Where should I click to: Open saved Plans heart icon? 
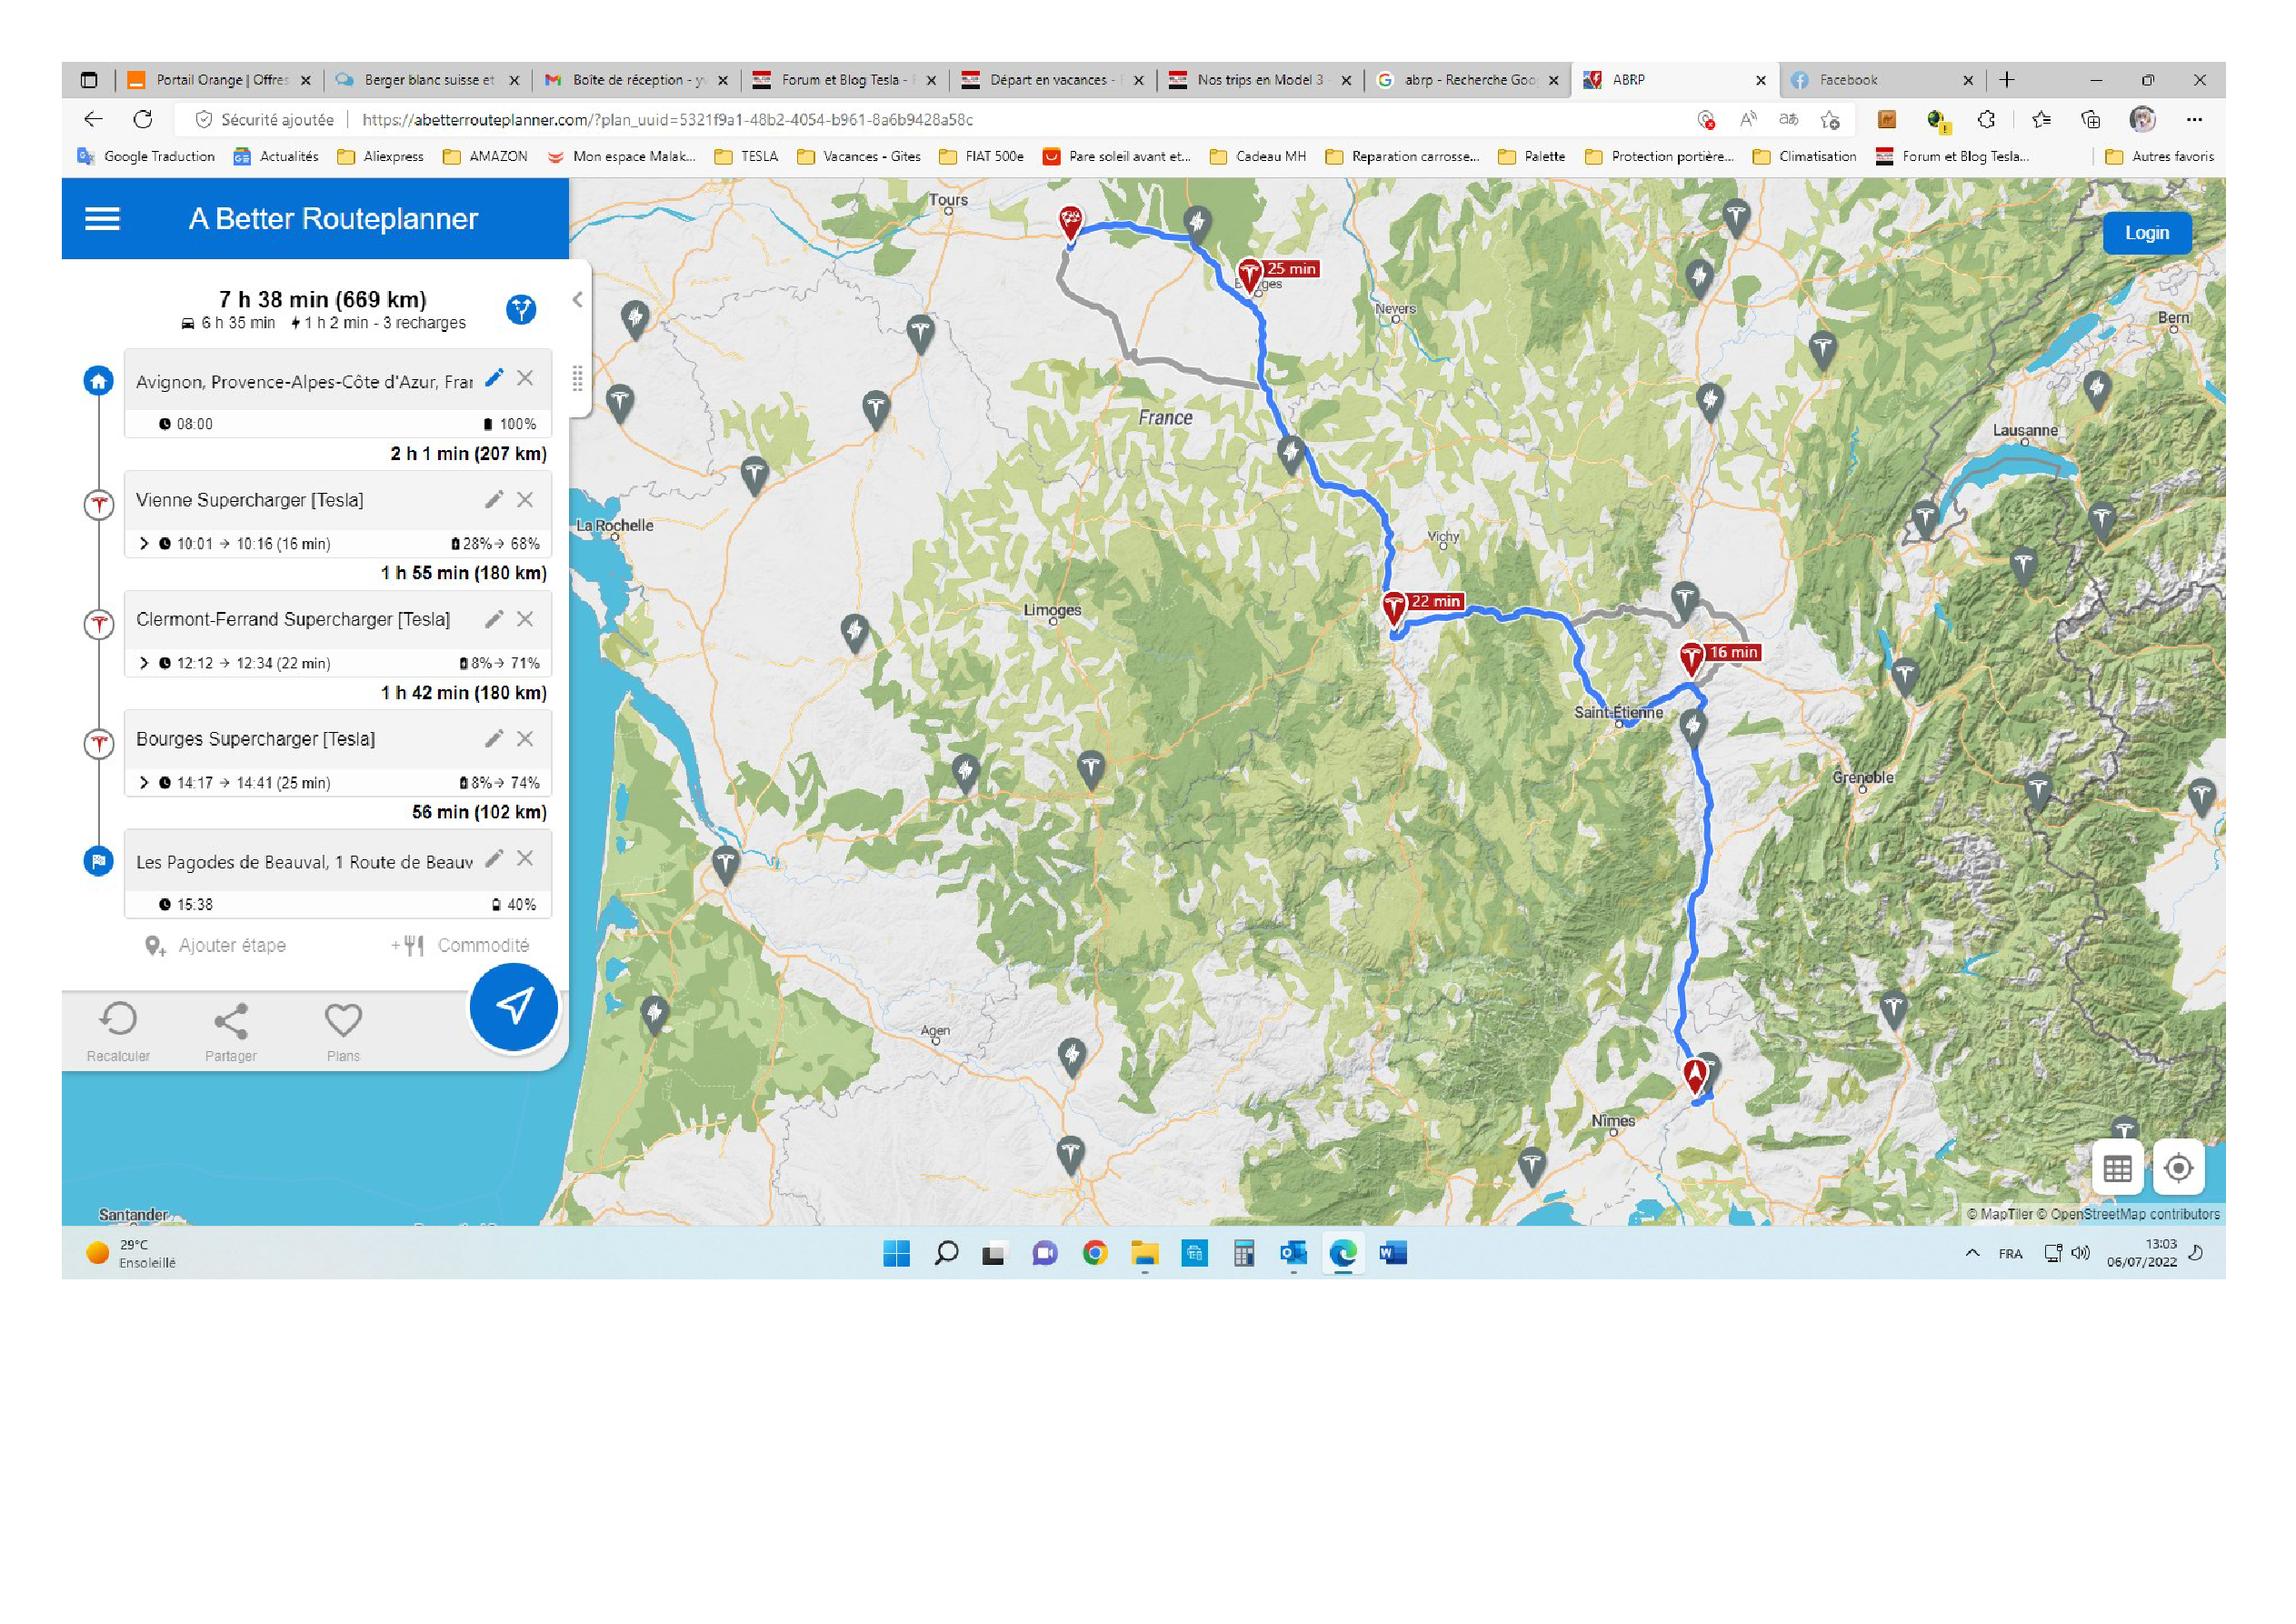343,1020
